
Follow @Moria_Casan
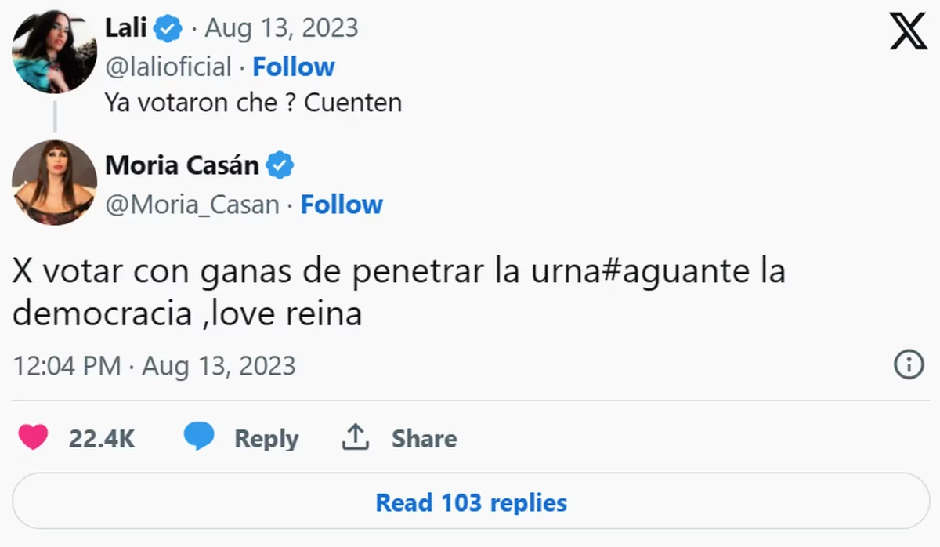[342, 205]
